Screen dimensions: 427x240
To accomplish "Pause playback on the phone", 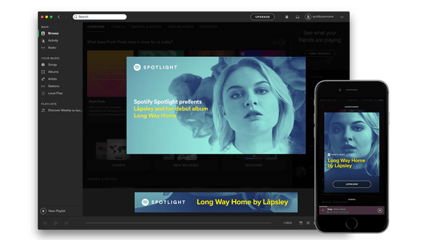I will [x=380, y=211].
